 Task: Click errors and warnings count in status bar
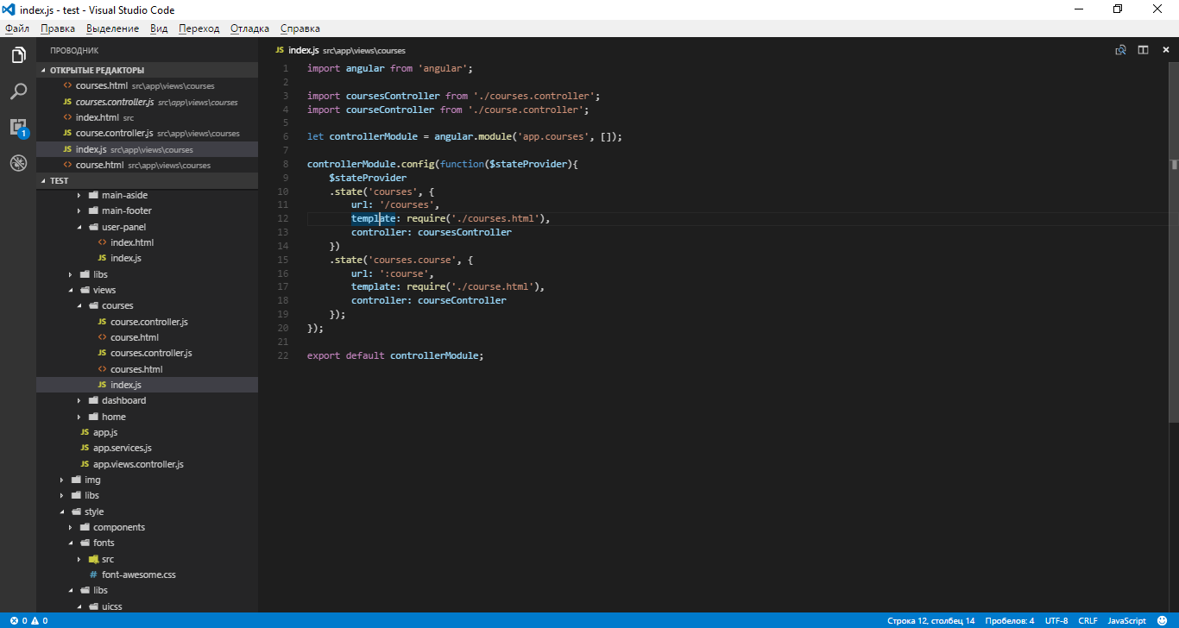click(x=28, y=621)
